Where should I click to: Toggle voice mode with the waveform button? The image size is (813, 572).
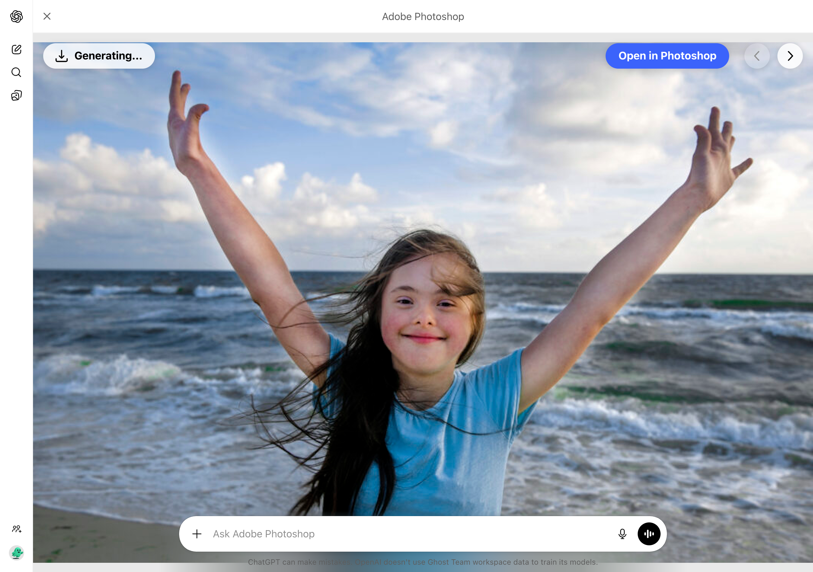point(649,534)
